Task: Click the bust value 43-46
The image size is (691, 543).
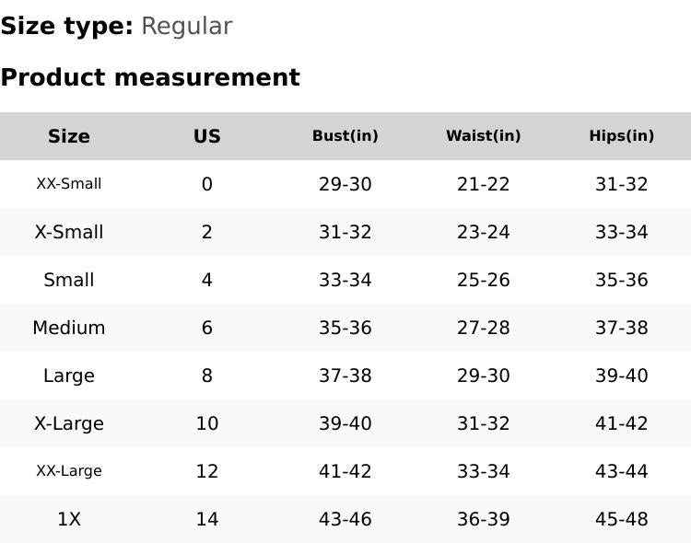Action: (x=345, y=519)
